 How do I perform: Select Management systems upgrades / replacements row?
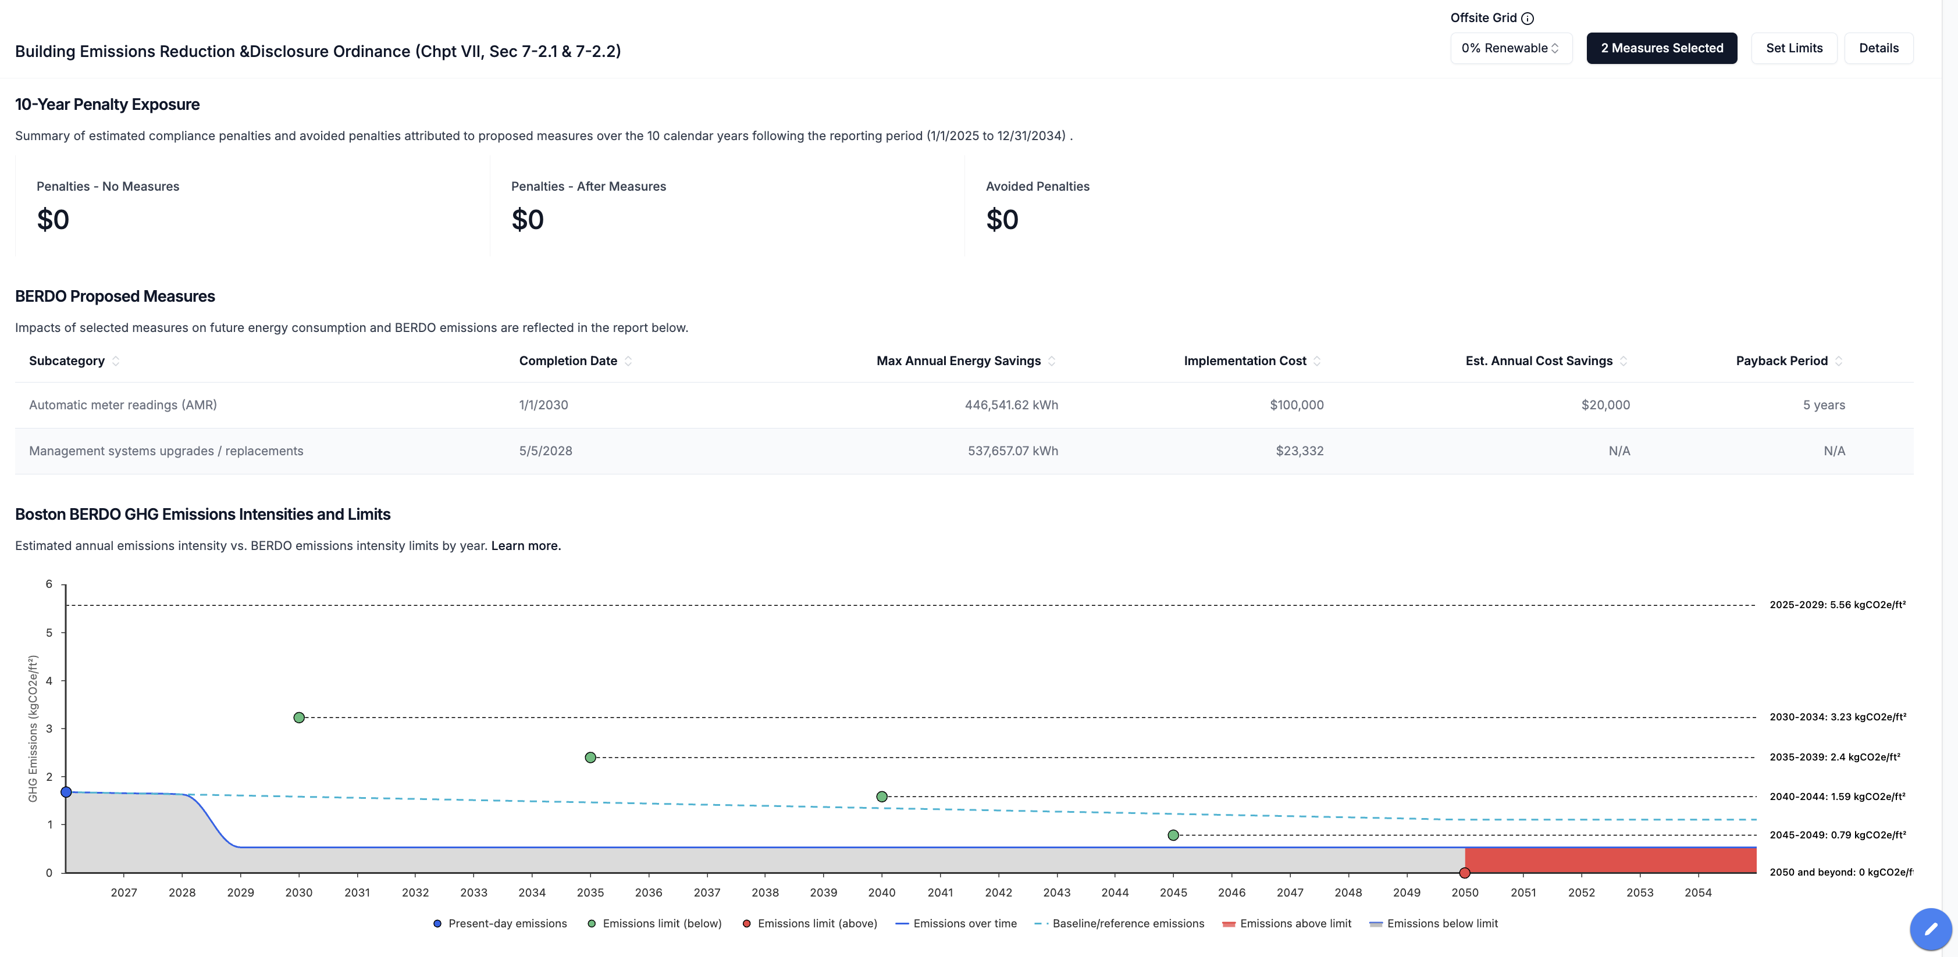166,451
